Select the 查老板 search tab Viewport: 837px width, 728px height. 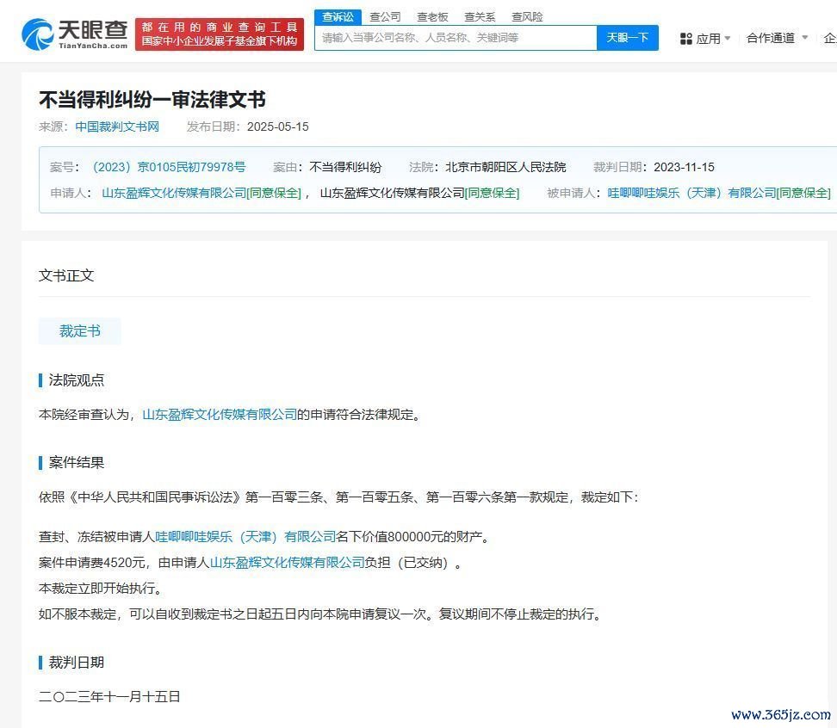click(x=432, y=16)
